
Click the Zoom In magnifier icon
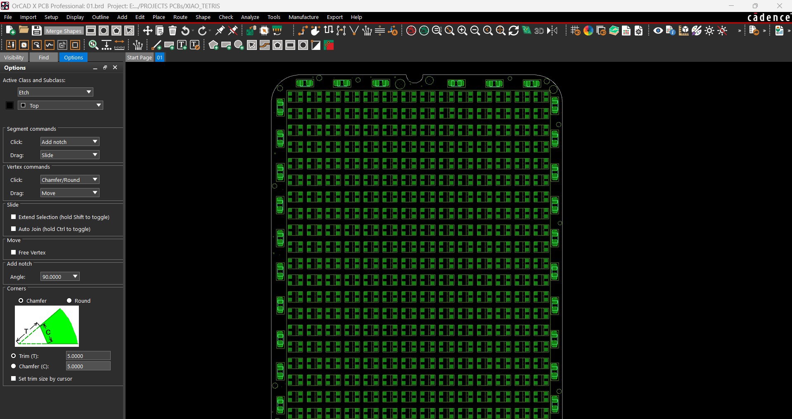coord(462,31)
